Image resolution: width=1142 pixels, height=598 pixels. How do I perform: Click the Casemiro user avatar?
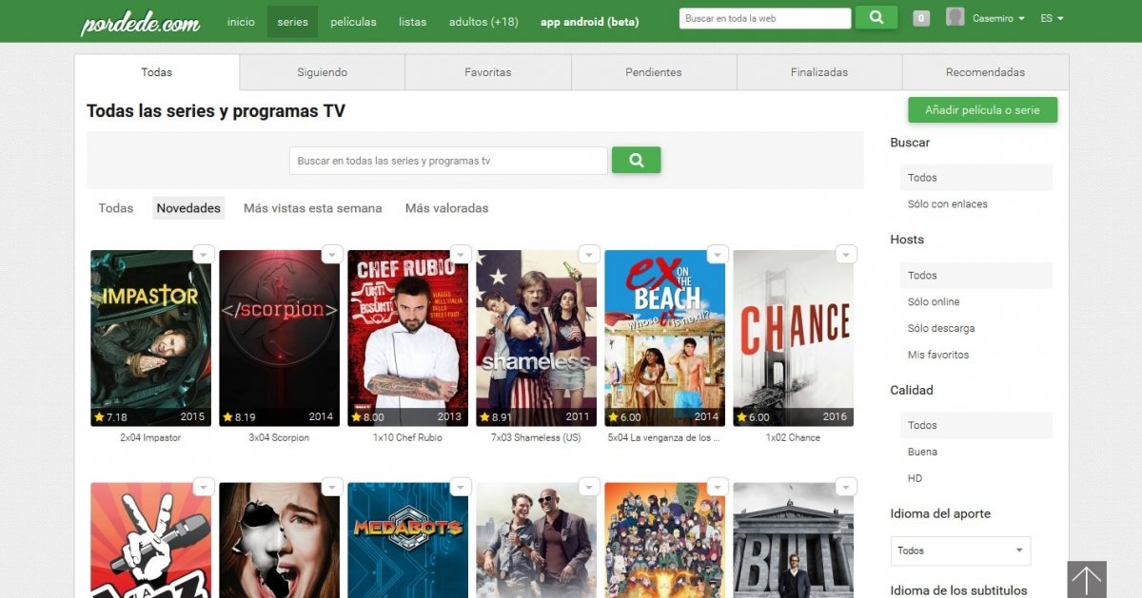click(x=955, y=17)
